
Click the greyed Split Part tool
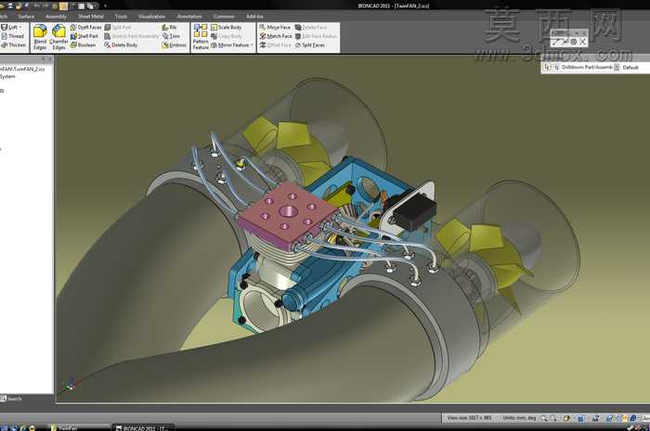tap(118, 27)
